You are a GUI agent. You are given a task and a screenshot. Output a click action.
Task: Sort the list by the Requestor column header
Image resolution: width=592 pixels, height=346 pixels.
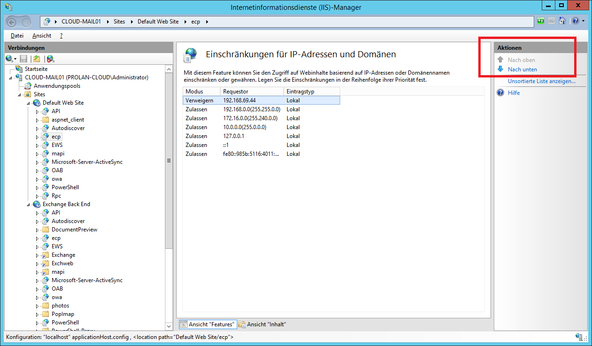[252, 92]
